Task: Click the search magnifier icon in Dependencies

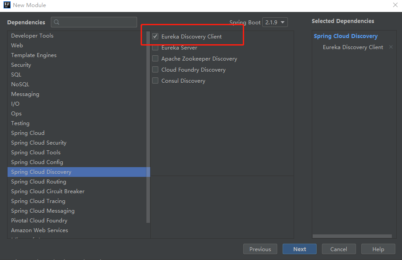Action: [57, 23]
